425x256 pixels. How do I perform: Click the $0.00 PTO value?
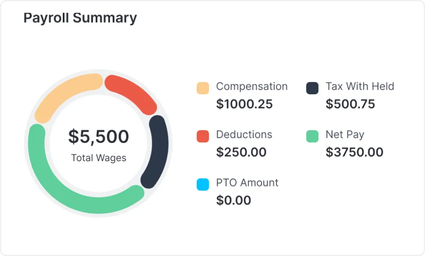(x=233, y=201)
